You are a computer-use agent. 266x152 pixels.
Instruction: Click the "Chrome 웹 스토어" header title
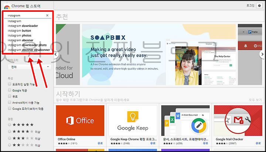pyautogui.click(x=26, y=6)
